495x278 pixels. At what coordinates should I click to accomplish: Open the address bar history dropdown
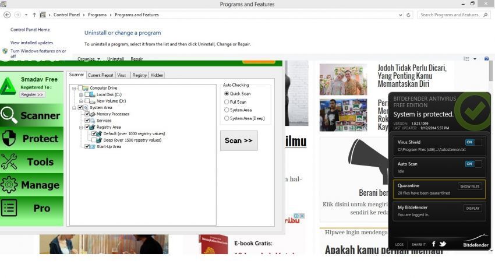coord(400,15)
